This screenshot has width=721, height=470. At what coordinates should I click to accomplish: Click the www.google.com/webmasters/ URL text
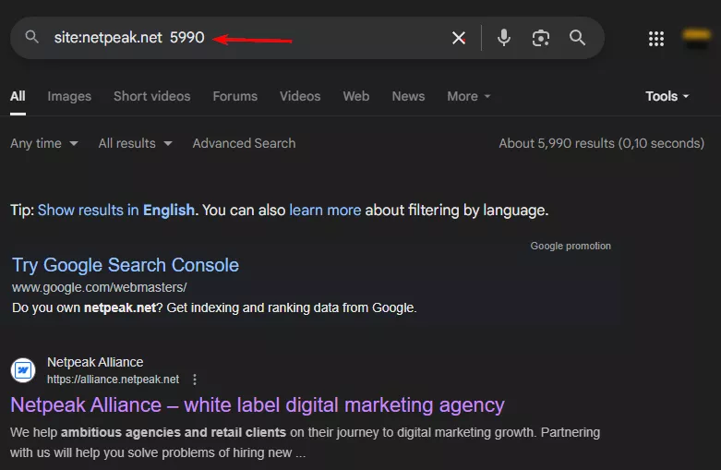pyautogui.click(x=100, y=287)
